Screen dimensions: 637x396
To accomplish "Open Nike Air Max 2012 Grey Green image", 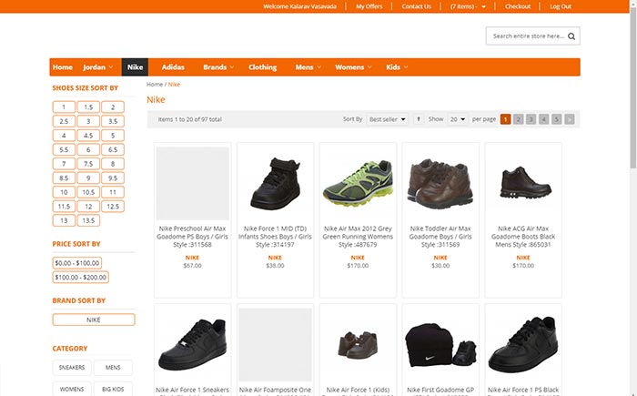I will click(358, 183).
